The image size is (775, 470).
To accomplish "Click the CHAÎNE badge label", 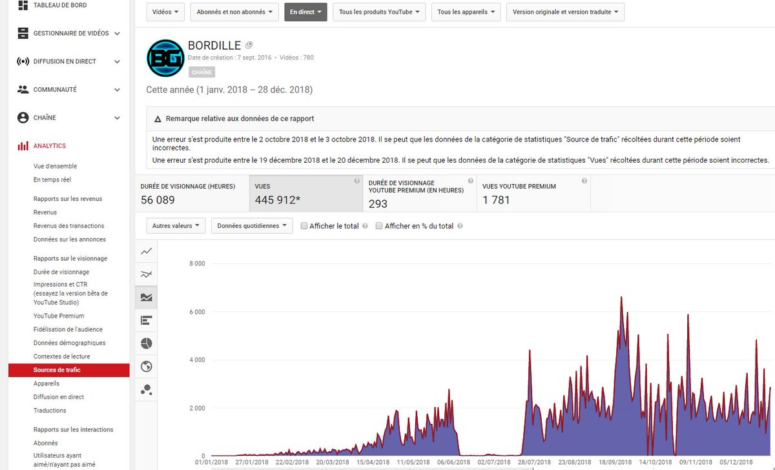I will [x=201, y=73].
